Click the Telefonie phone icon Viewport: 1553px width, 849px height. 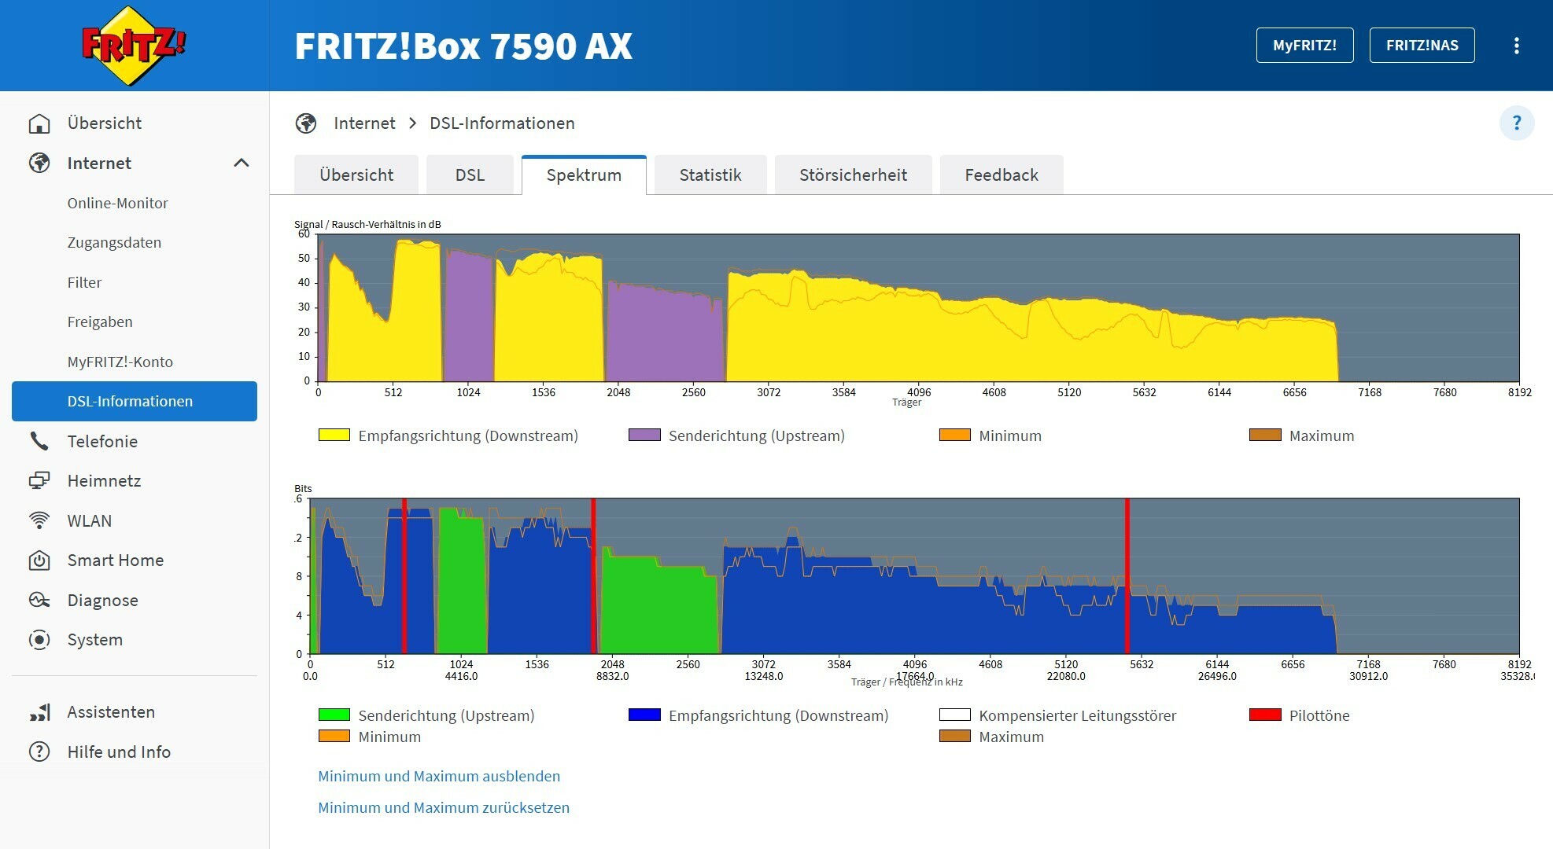39,441
